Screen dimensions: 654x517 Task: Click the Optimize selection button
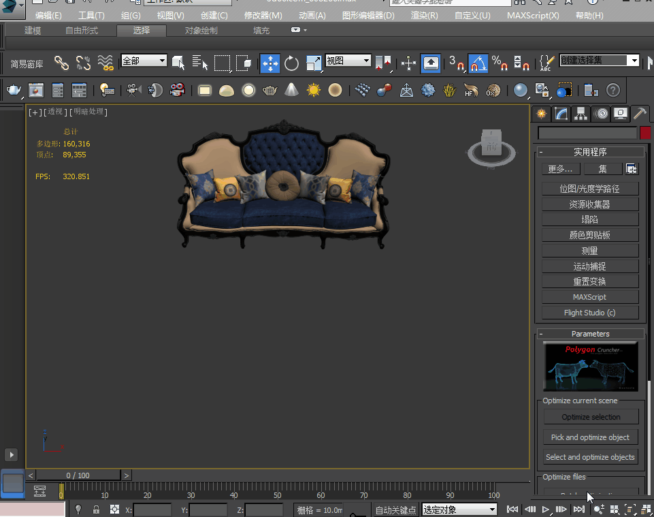tap(591, 417)
